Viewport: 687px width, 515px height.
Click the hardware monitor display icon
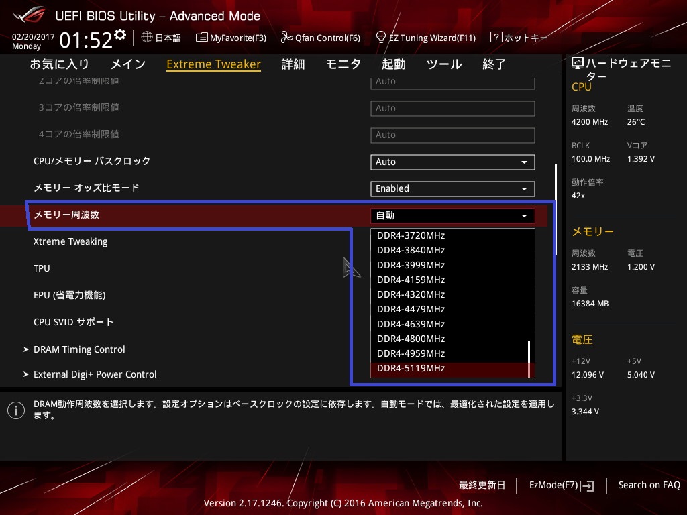point(578,64)
